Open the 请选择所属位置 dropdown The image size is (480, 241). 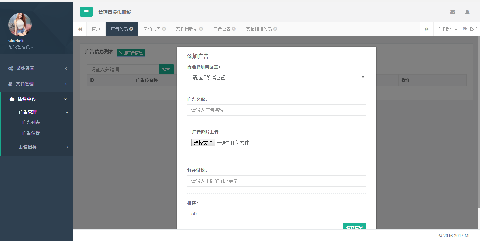click(276, 77)
